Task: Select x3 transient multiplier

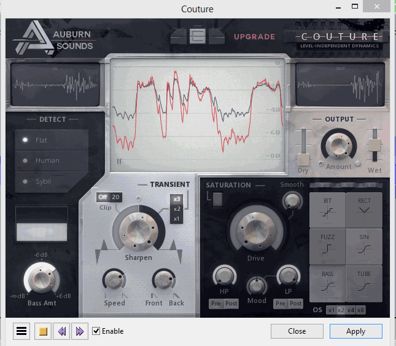Action: coord(177,199)
